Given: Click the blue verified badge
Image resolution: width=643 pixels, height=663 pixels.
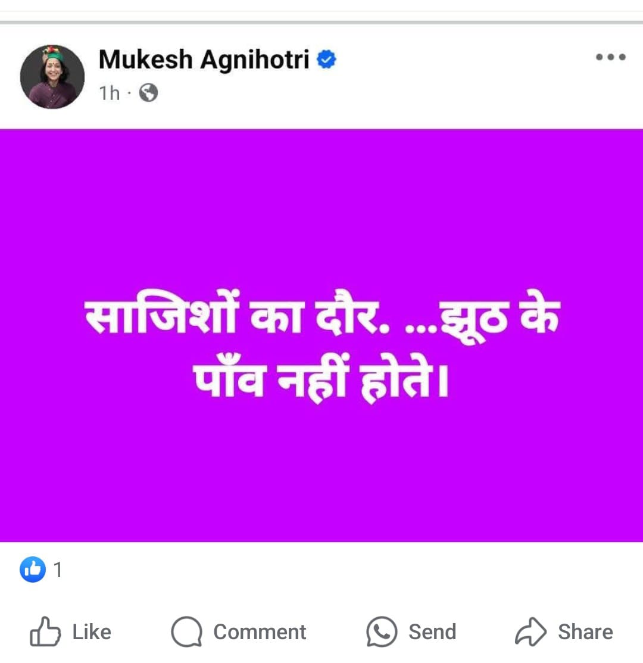Looking at the screenshot, I should [x=327, y=59].
